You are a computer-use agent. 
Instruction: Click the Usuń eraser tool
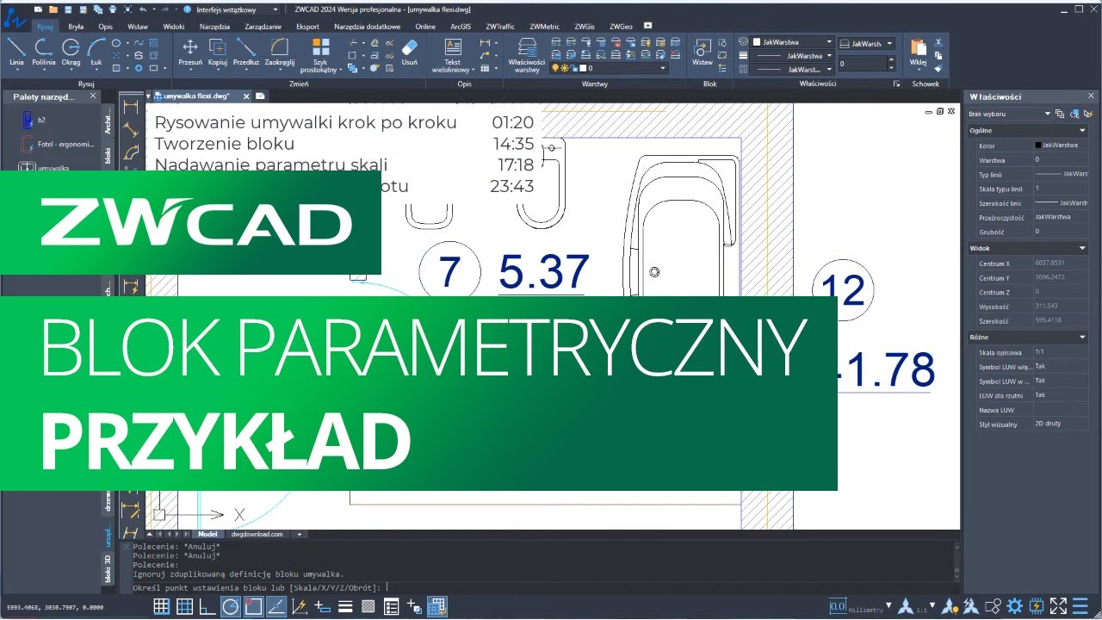click(x=410, y=52)
